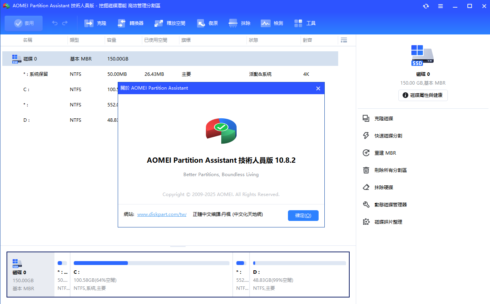
Task: Click the 磁碟碎片整理 defrag icon
Action: pyautogui.click(x=366, y=222)
